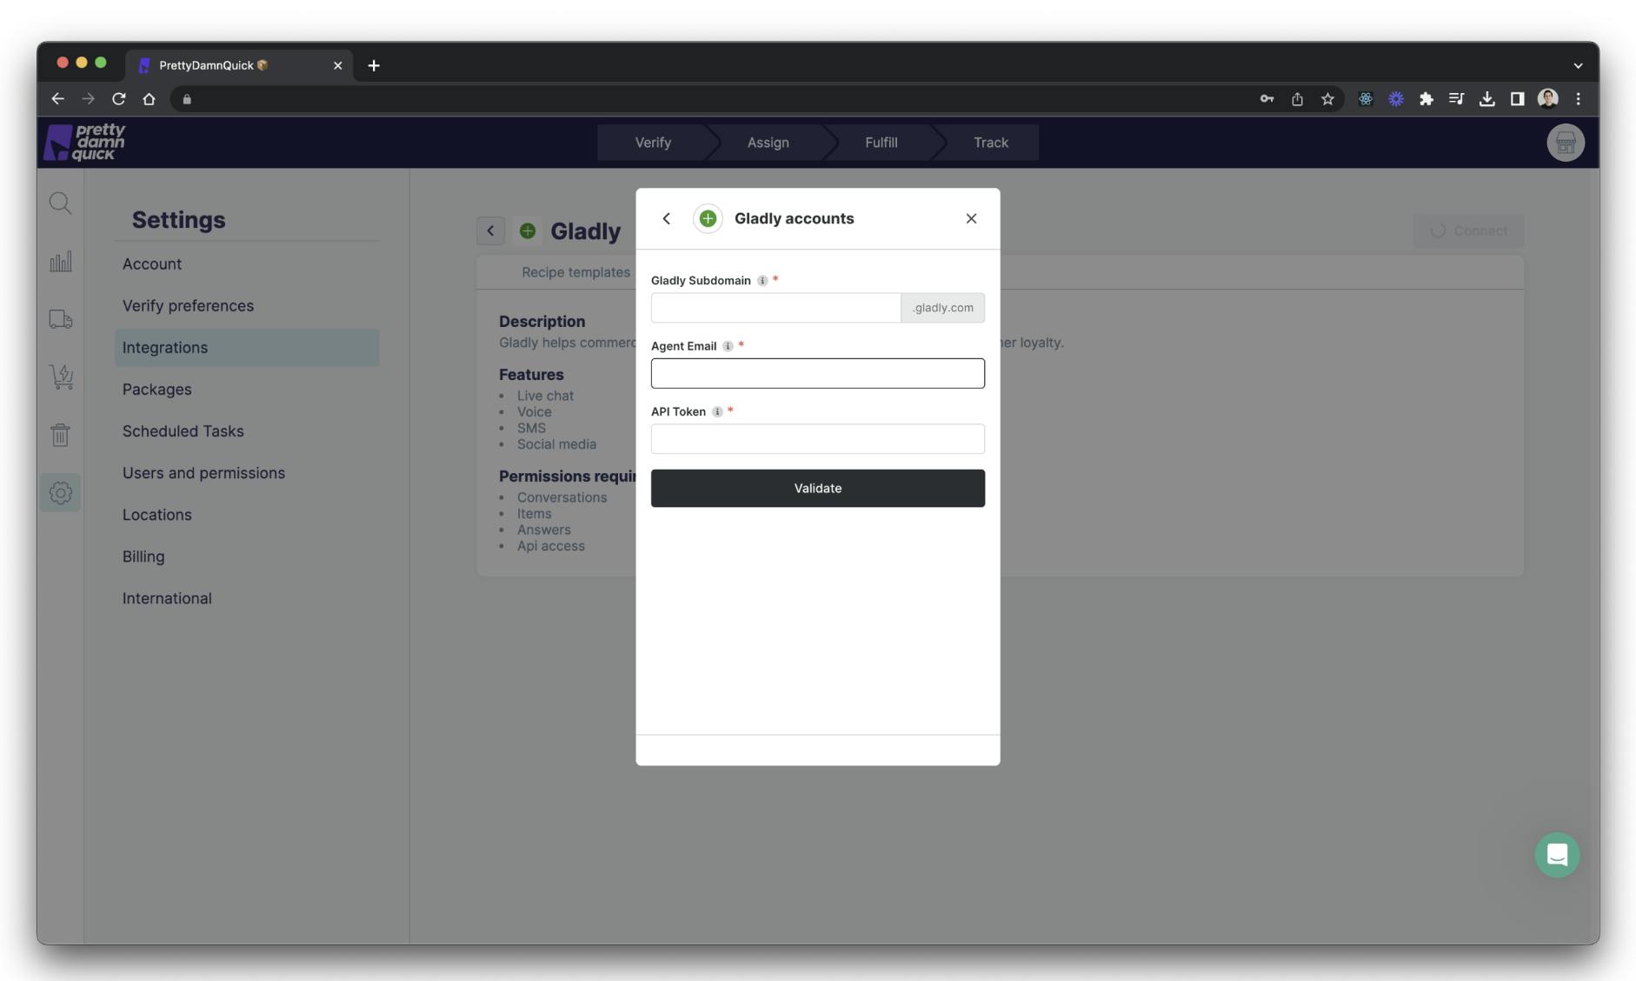Viewport: 1636px width, 981px height.
Task: Close the Gladly accounts dialog
Action: pos(971,219)
